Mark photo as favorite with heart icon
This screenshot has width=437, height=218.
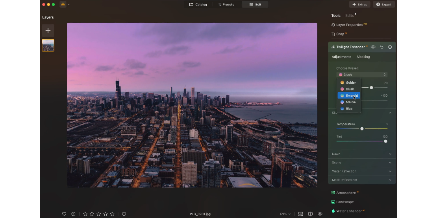point(64,214)
